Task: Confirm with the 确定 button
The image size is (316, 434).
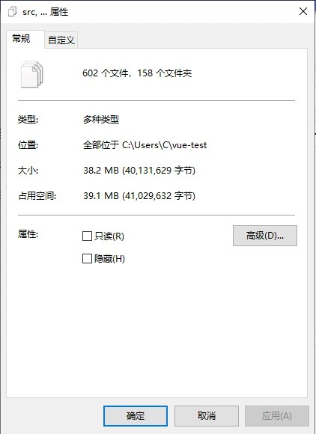Action: click(136, 416)
